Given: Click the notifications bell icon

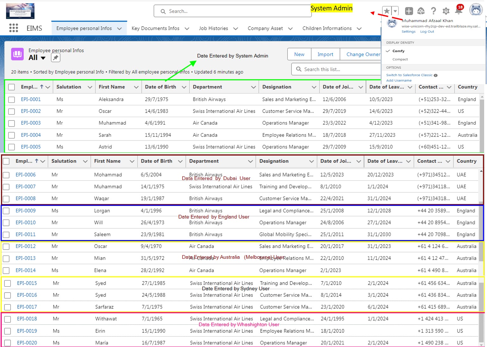Looking at the screenshot, I should pyautogui.click(x=459, y=11).
